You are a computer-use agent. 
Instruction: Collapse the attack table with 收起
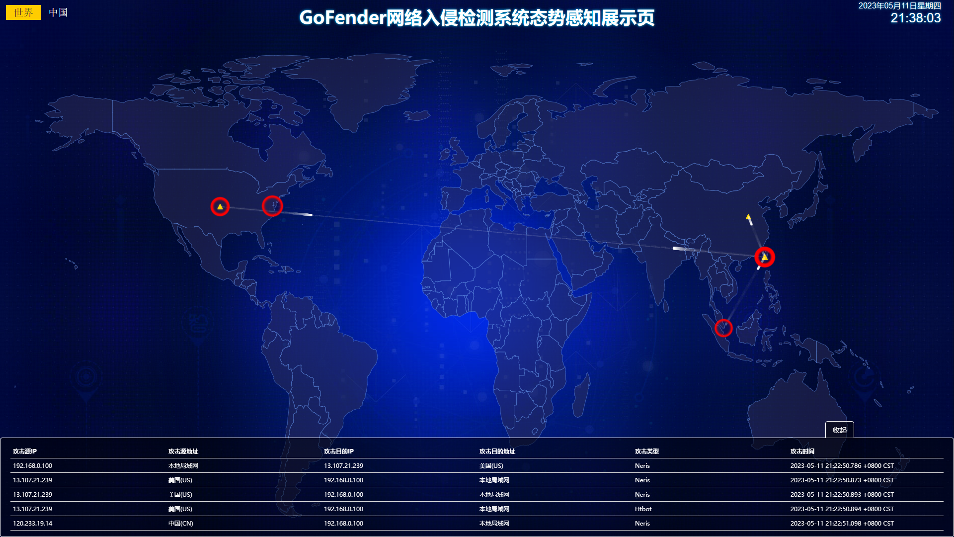839,430
